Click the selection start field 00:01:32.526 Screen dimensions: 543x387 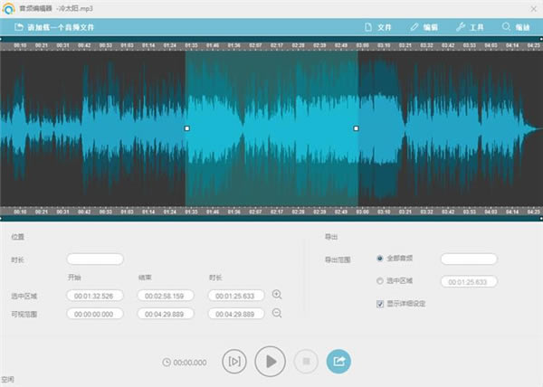tap(94, 296)
